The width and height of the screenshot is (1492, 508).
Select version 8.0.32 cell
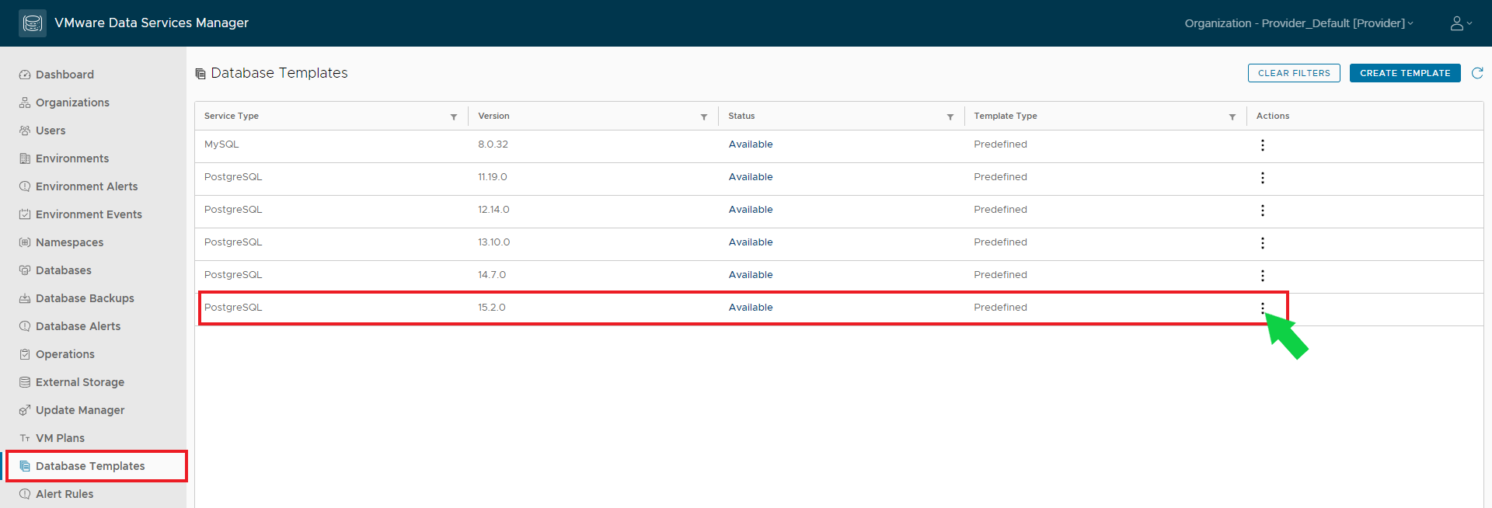click(493, 144)
